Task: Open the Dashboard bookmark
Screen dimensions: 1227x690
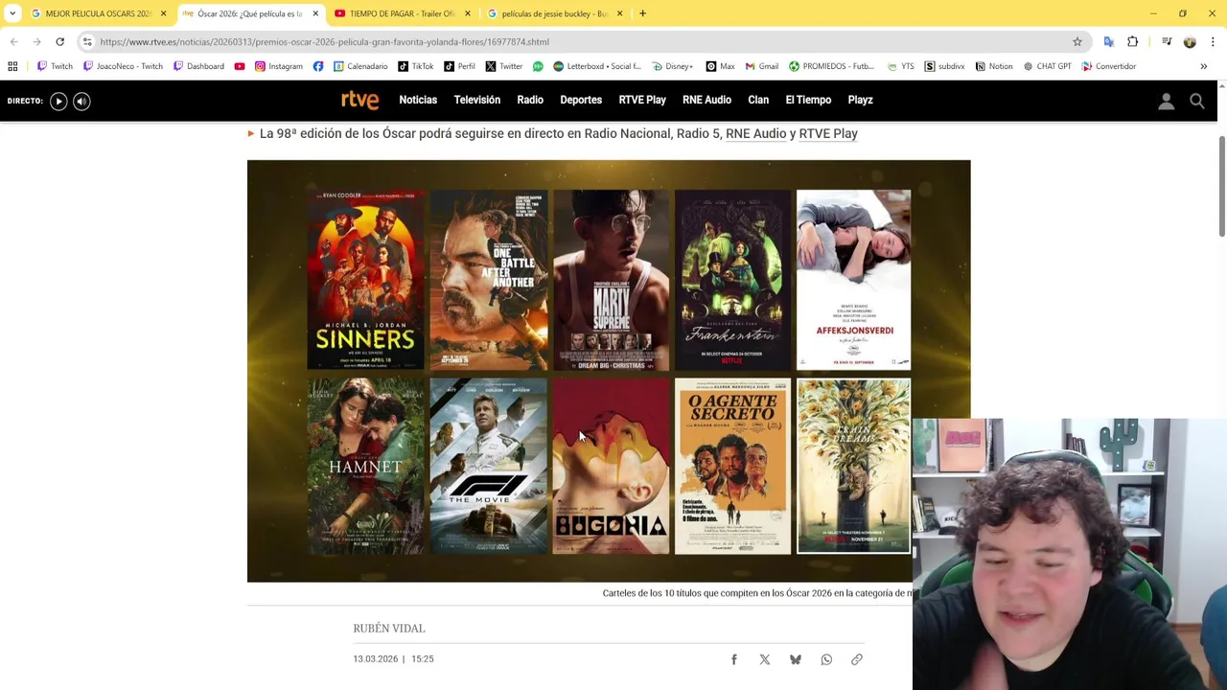Action: click(x=198, y=66)
